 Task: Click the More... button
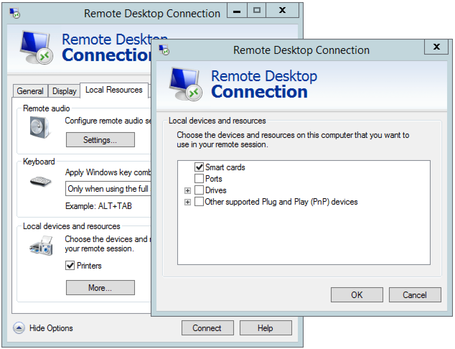point(100,288)
